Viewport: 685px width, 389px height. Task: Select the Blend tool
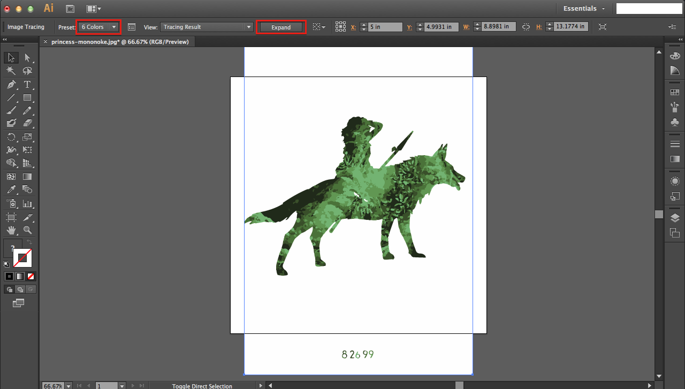27,189
